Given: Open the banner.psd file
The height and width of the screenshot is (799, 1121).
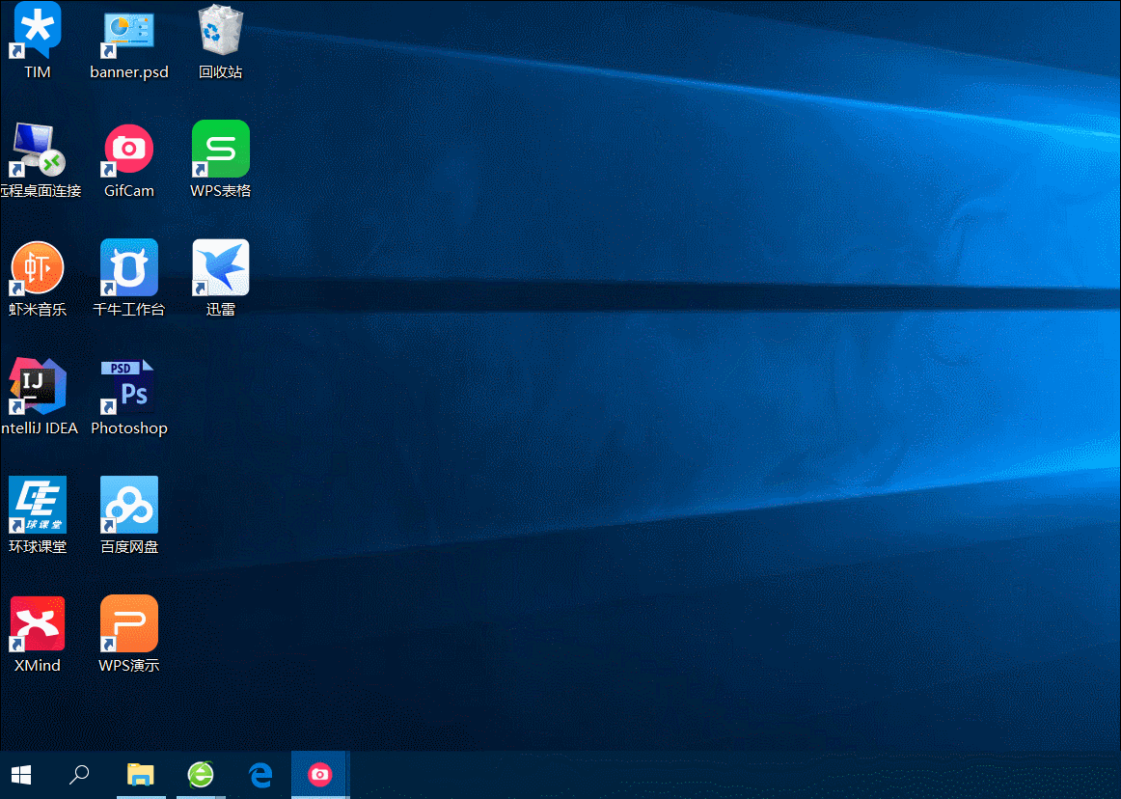Looking at the screenshot, I should click(128, 29).
